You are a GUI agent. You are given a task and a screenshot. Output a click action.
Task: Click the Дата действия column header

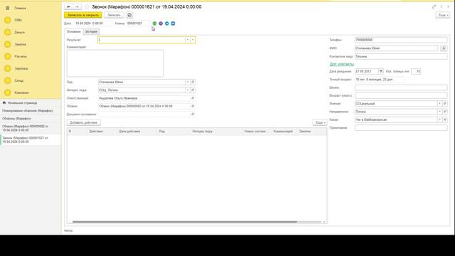pyautogui.click(x=129, y=132)
